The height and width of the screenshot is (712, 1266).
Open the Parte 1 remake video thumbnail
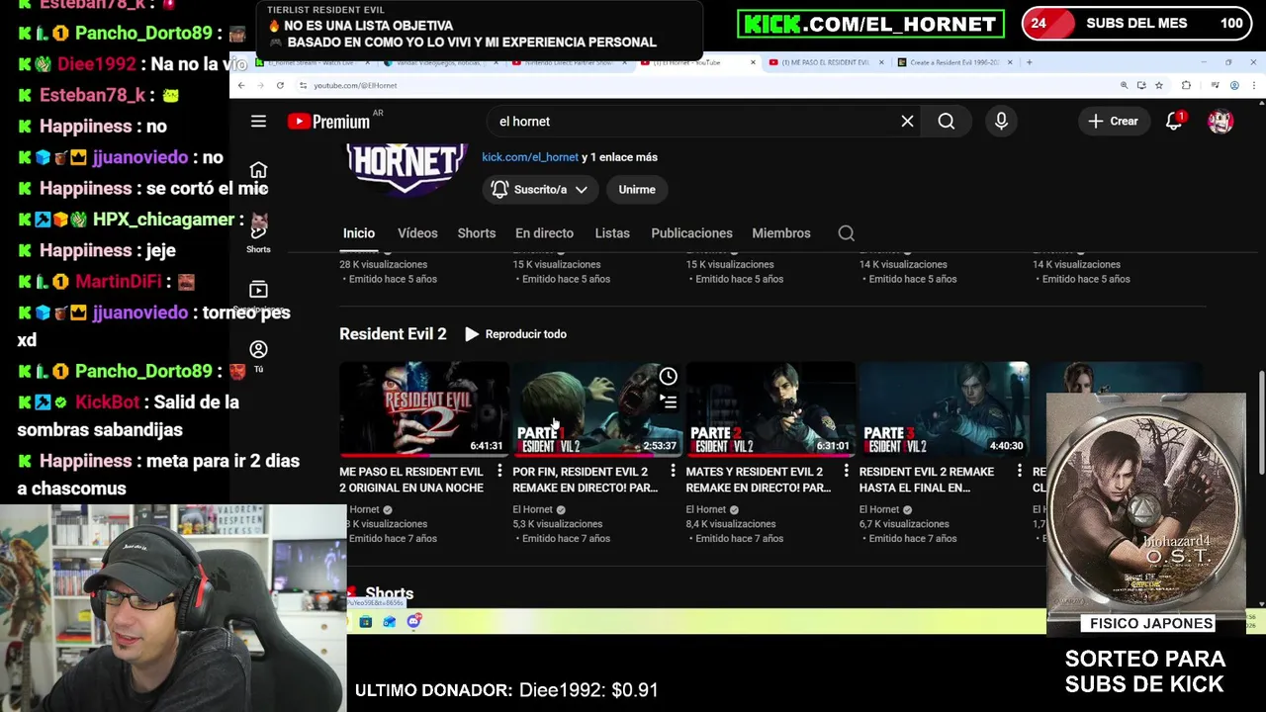(x=597, y=408)
